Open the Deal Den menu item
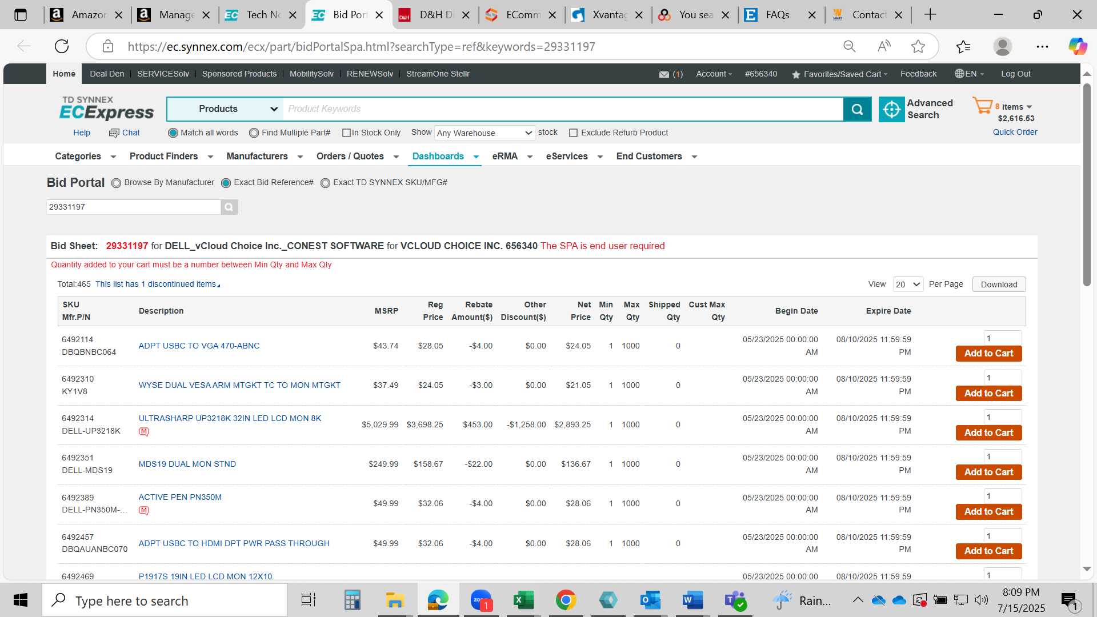This screenshot has height=617, width=1097. pyautogui.click(x=107, y=74)
